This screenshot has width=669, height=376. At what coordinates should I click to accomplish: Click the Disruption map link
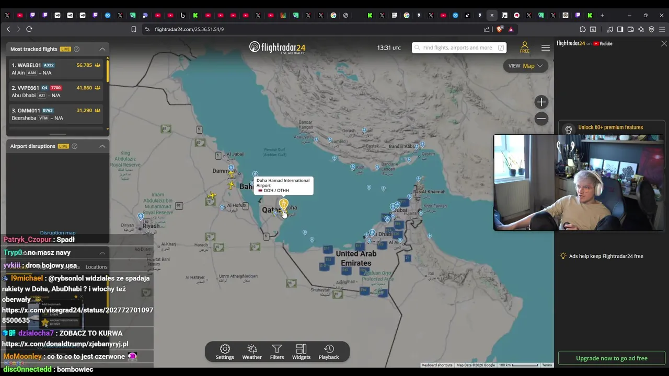(57, 233)
